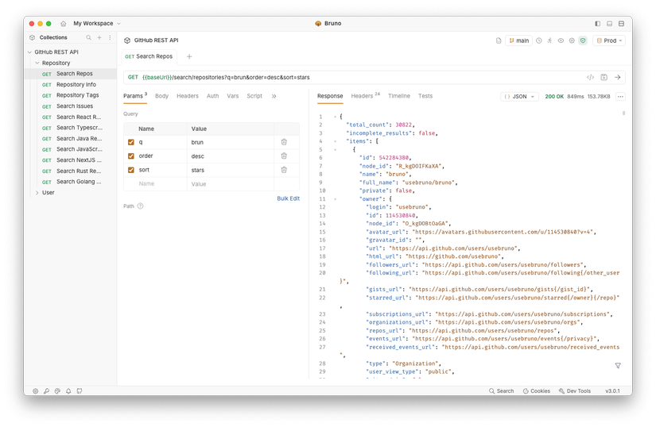The image size is (656, 427).
Task: Collapse the owner object fold arrow
Action: point(335,199)
